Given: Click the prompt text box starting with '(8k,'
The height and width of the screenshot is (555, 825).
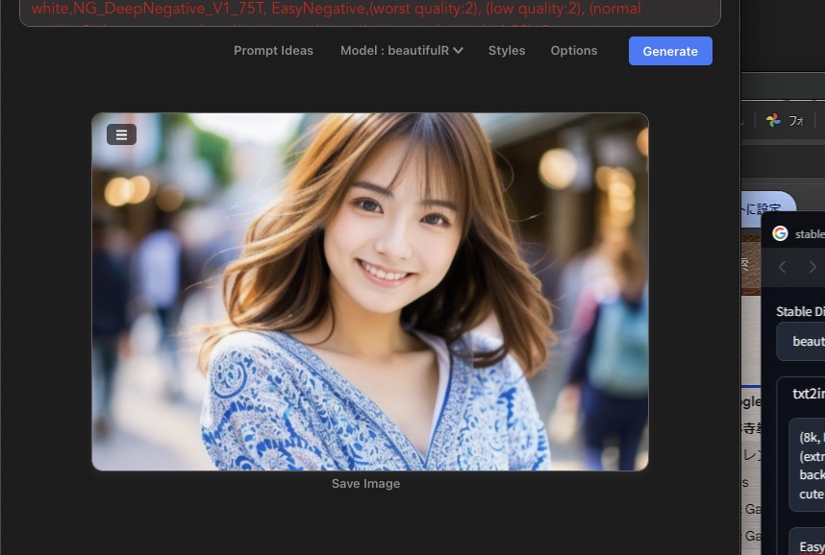Looking at the screenshot, I should point(807,465).
